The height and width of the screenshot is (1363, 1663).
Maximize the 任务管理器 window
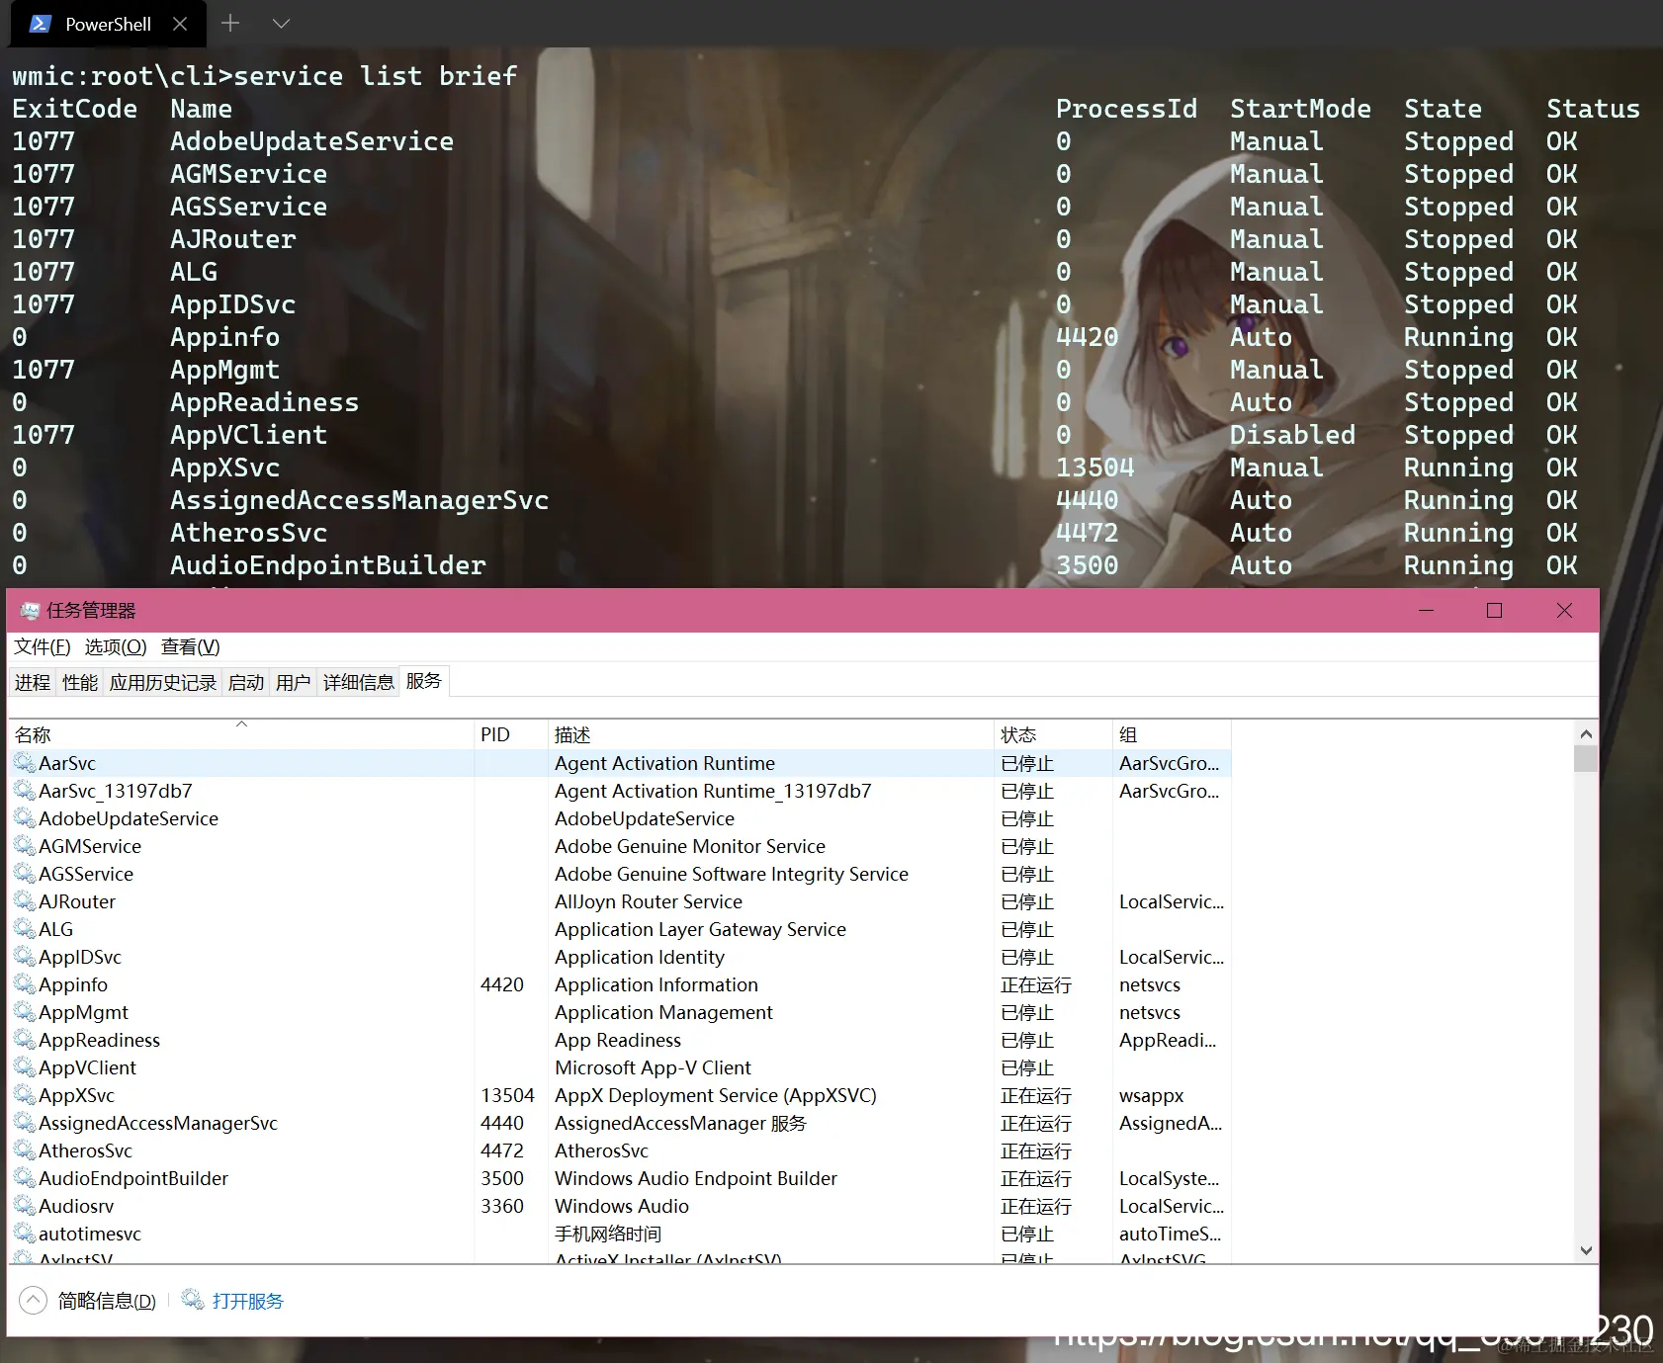tap(1495, 611)
